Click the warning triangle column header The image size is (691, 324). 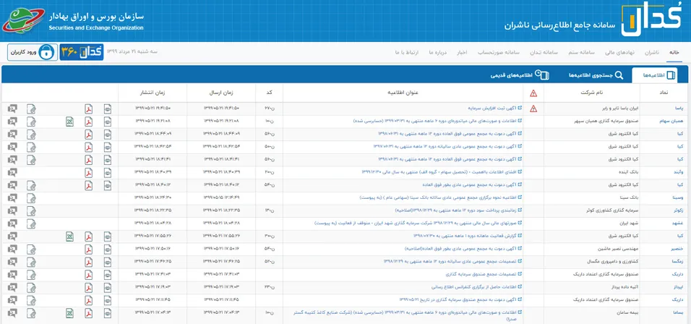click(533, 93)
